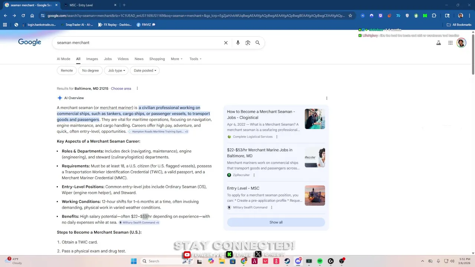Viewport: 475px width, 267px height.
Task: Open Google Lens image search icon
Action: [x=248, y=43]
